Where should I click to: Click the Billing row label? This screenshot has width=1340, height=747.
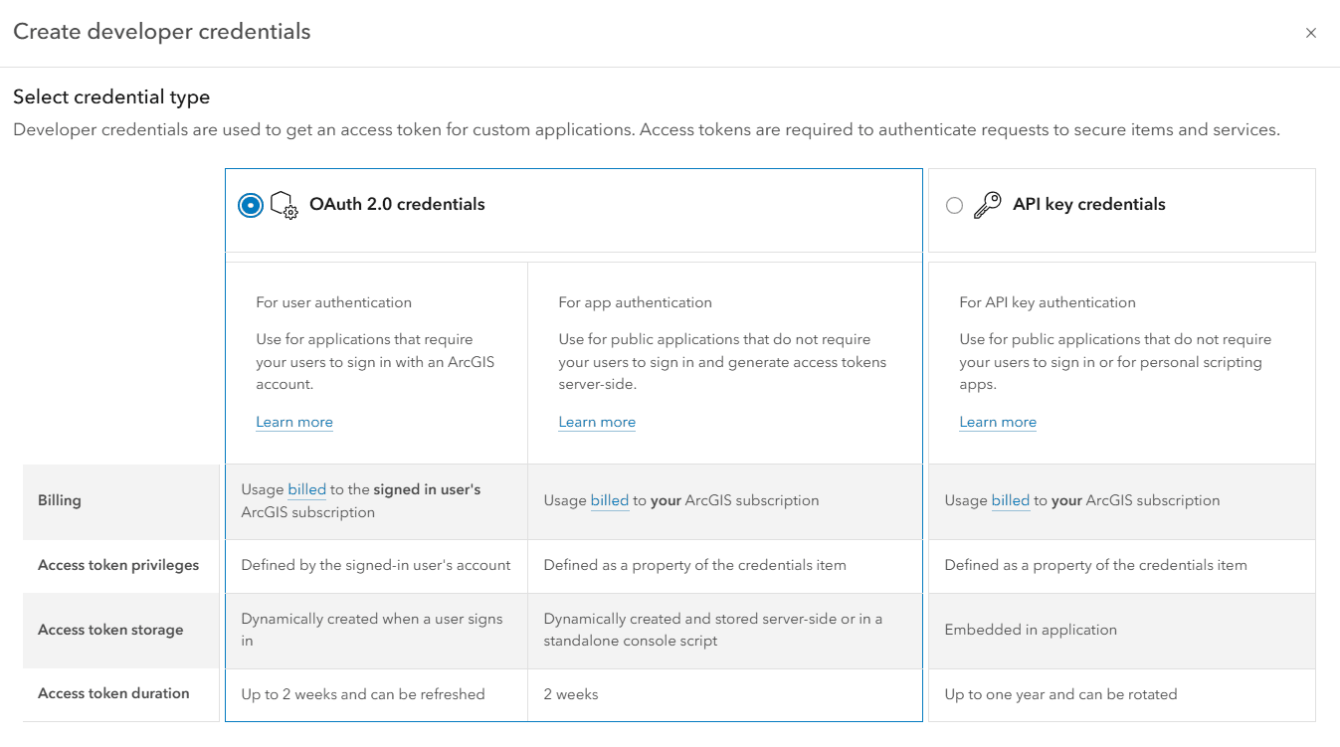60,500
